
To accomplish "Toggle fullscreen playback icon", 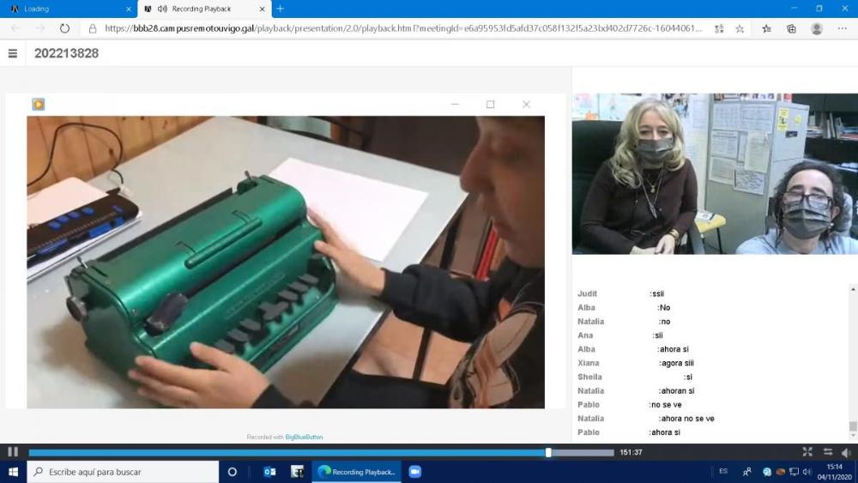I will [x=807, y=452].
